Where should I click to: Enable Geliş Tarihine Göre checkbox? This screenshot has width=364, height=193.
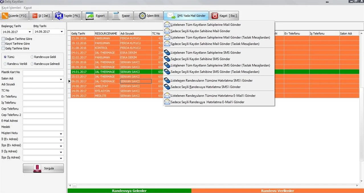coord(3,48)
